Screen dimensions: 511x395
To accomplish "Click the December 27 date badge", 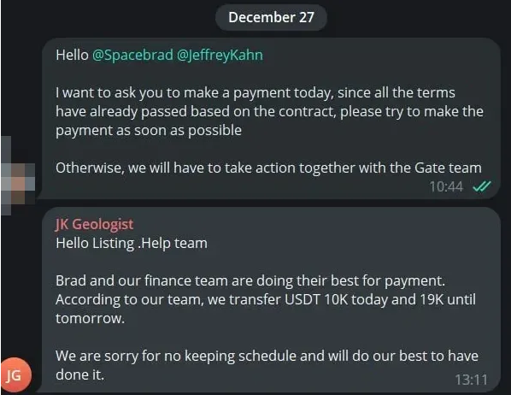I will pyautogui.click(x=271, y=17).
